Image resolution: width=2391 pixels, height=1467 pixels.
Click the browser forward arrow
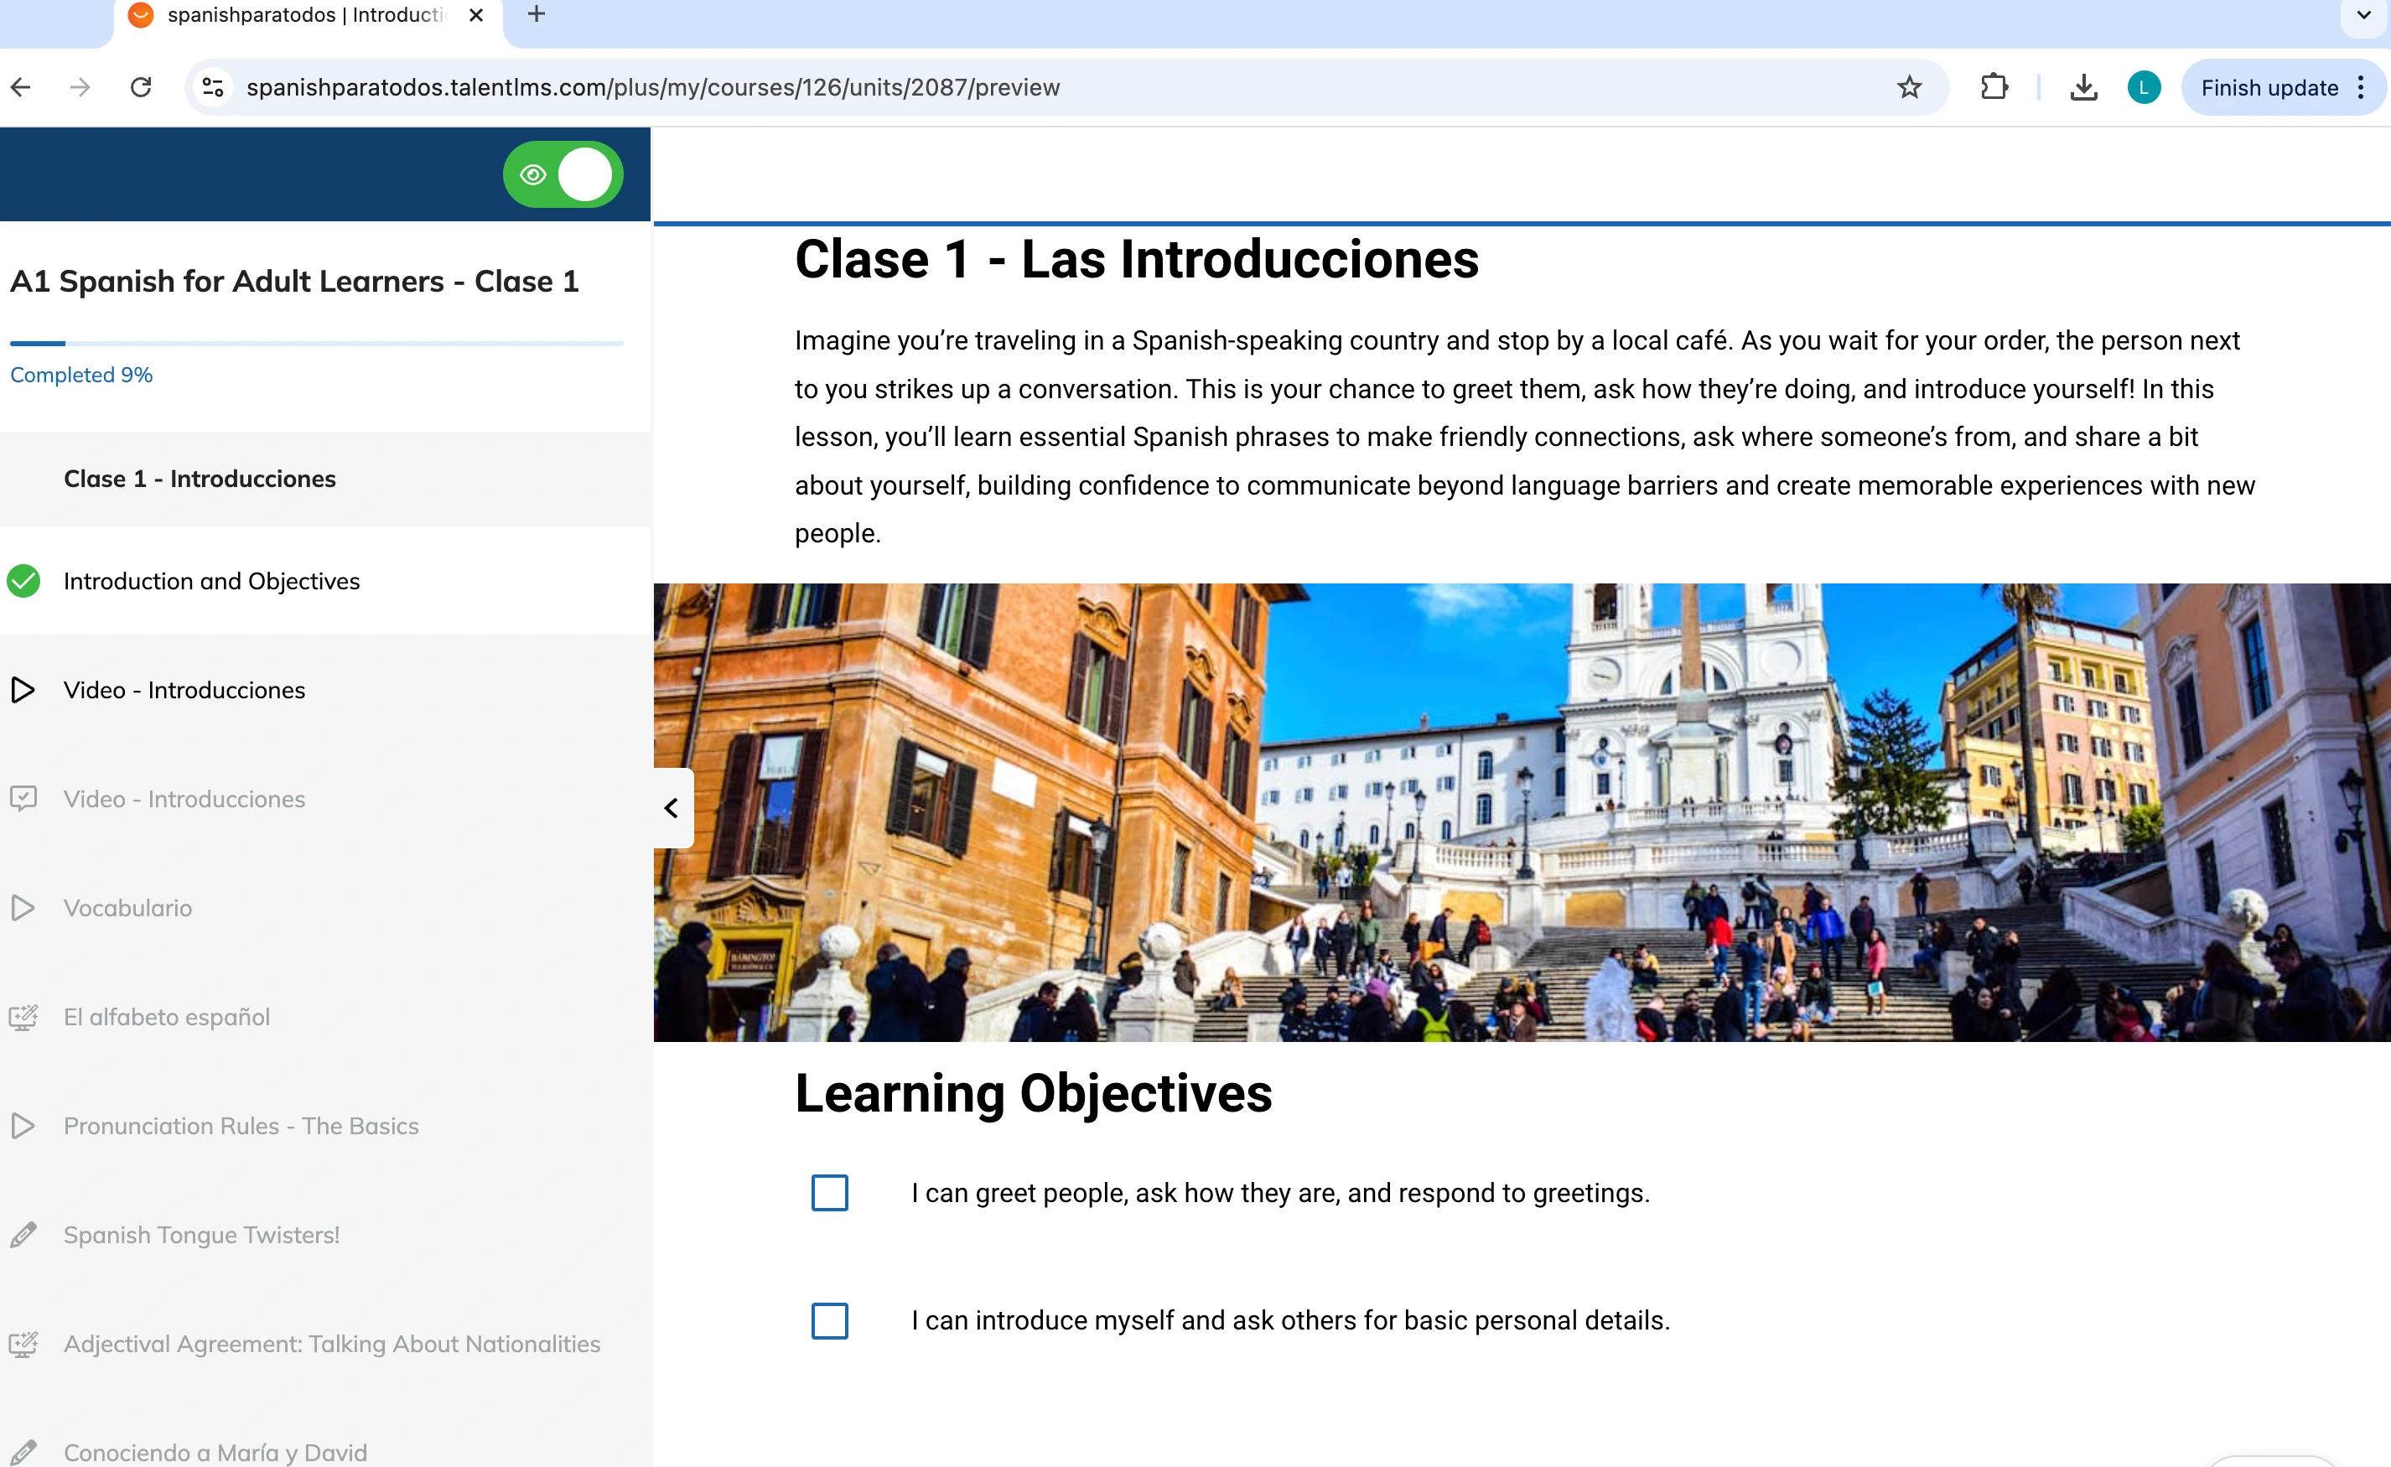click(80, 87)
